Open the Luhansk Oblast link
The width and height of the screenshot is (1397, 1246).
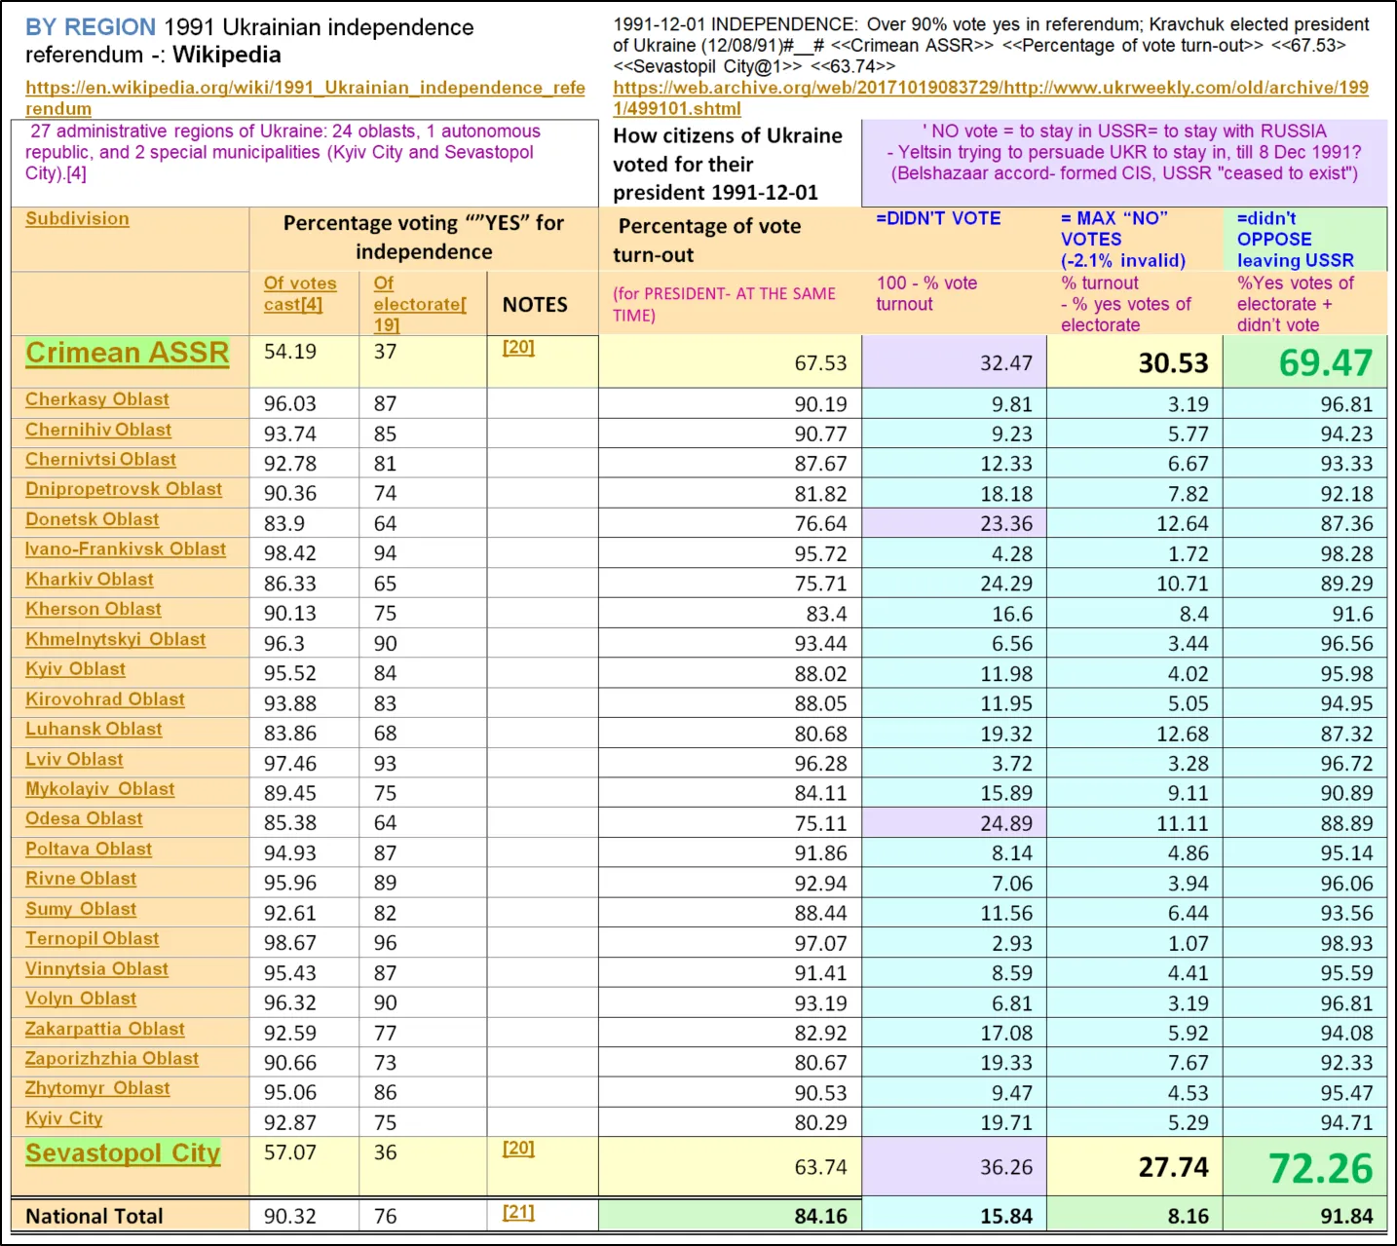[x=94, y=729]
